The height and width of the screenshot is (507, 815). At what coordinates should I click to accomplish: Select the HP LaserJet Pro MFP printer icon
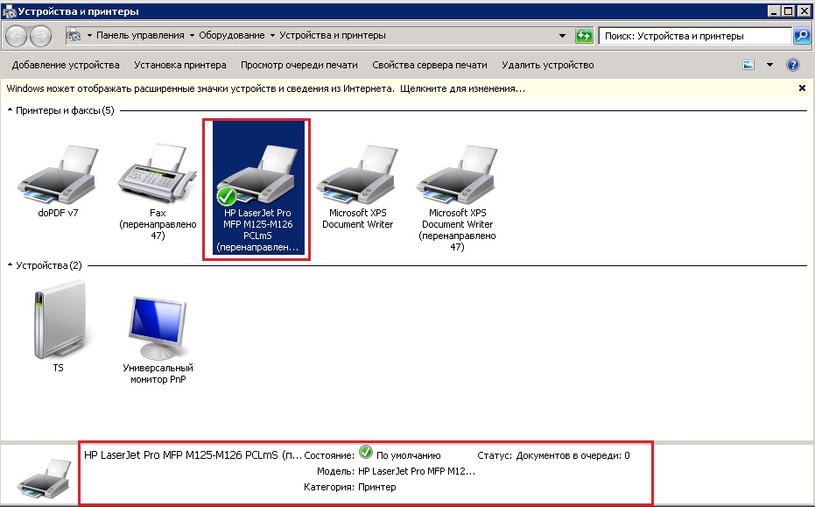click(257, 175)
